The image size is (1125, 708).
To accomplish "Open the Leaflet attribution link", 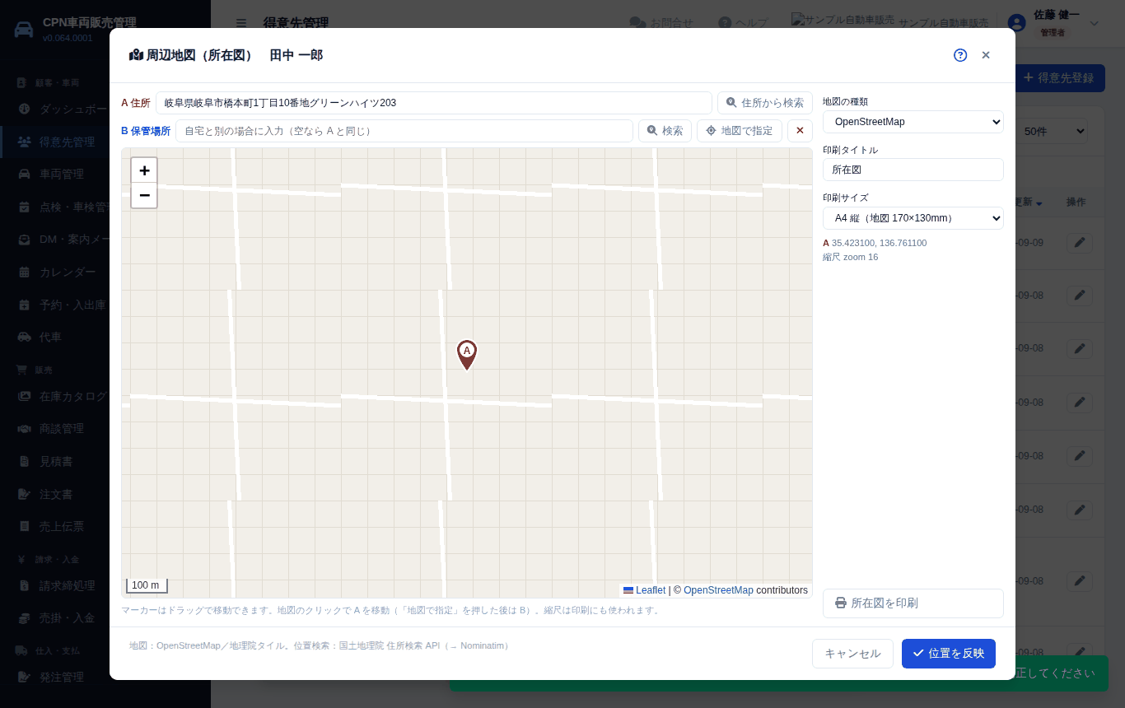I will pos(651,590).
